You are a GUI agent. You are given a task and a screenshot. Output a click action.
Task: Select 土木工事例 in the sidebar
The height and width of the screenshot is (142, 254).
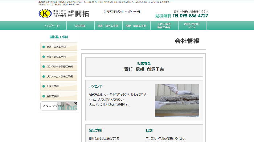pyautogui.click(x=59, y=86)
